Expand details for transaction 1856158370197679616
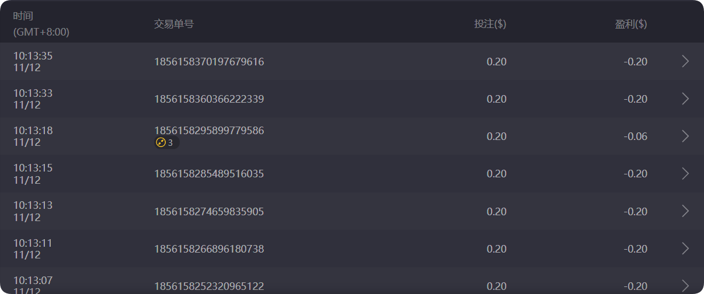704x294 pixels. (x=685, y=61)
